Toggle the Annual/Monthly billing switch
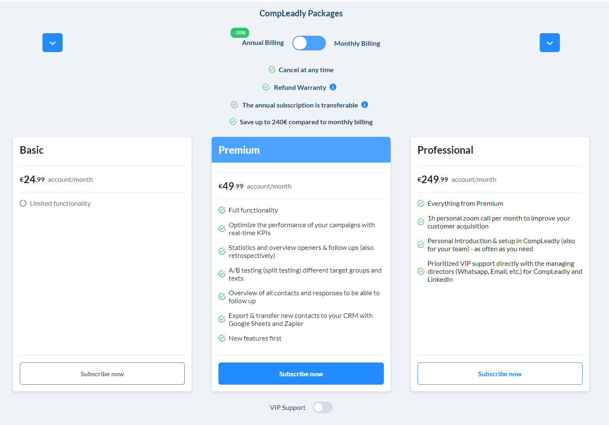 tap(309, 43)
